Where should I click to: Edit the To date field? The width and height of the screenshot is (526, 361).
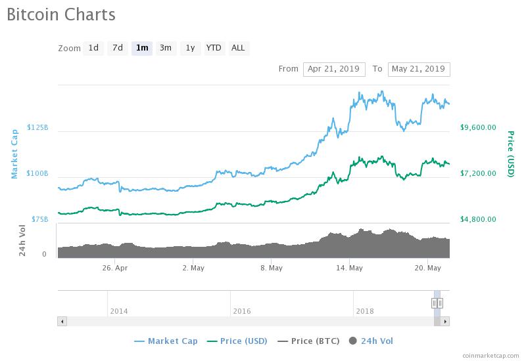418,69
